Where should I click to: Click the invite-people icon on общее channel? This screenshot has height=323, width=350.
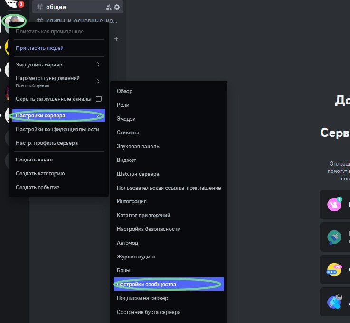click(x=109, y=8)
